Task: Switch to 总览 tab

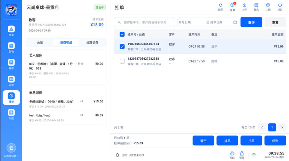Action: pyautogui.click(x=40, y=42)
